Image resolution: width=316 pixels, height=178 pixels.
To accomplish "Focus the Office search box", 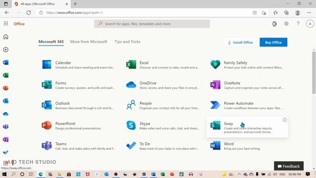I will coord(152,24).
